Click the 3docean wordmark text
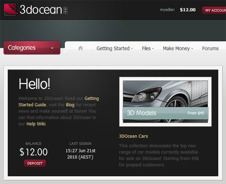Image resolution: width=226 pixels, height=184 pixels. coord(41,10)
